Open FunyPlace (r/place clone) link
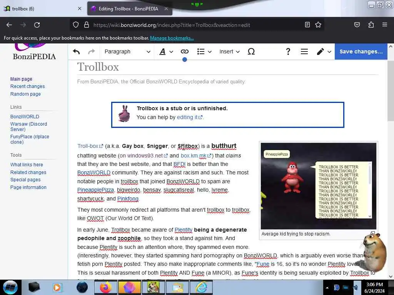 point(30,139)
